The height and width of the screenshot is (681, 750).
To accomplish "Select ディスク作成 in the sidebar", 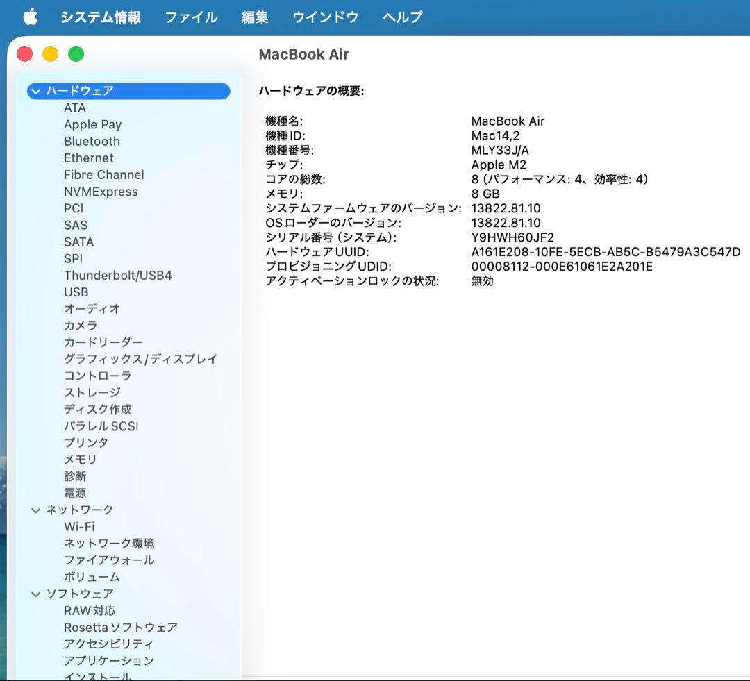I will (98, 410).
